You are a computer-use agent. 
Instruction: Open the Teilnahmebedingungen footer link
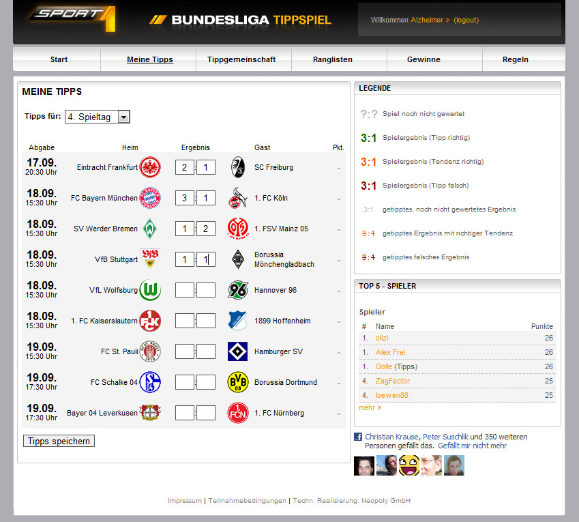[x=247, y=501]
